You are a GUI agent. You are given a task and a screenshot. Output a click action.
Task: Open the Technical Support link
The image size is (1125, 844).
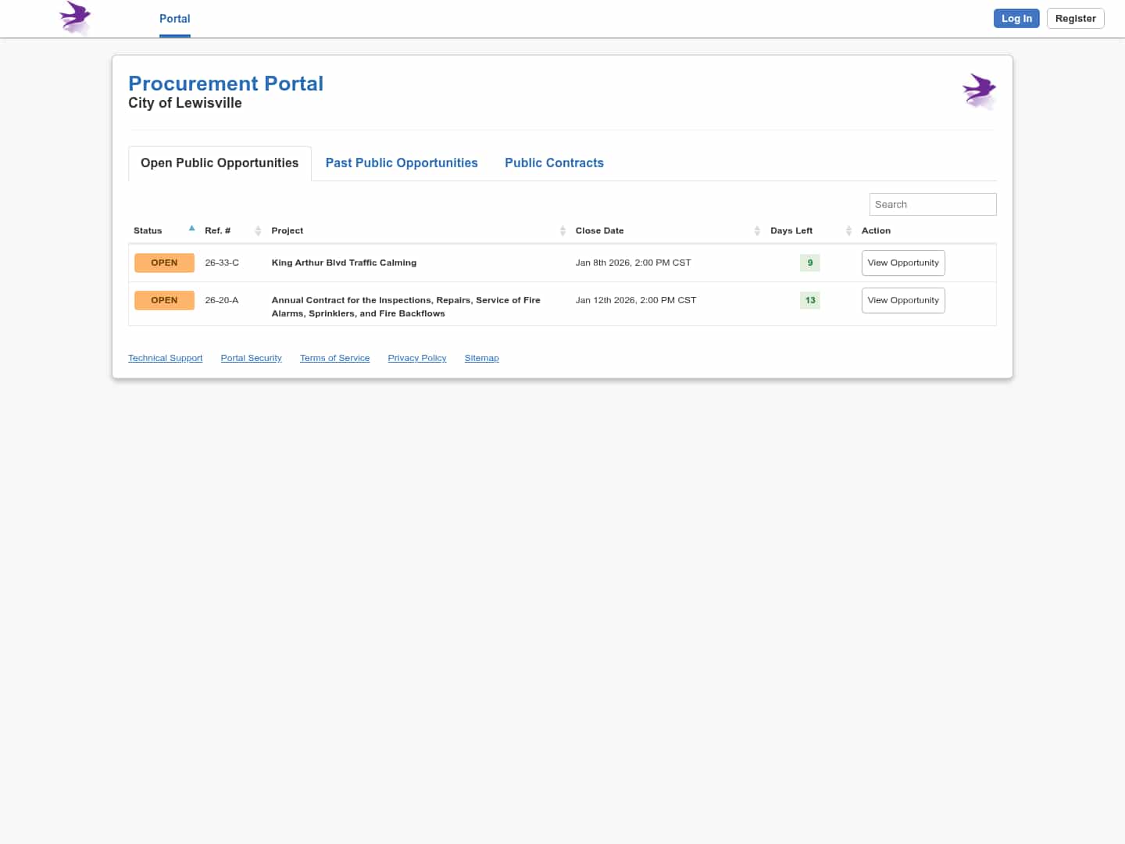[x=165, y=358]
